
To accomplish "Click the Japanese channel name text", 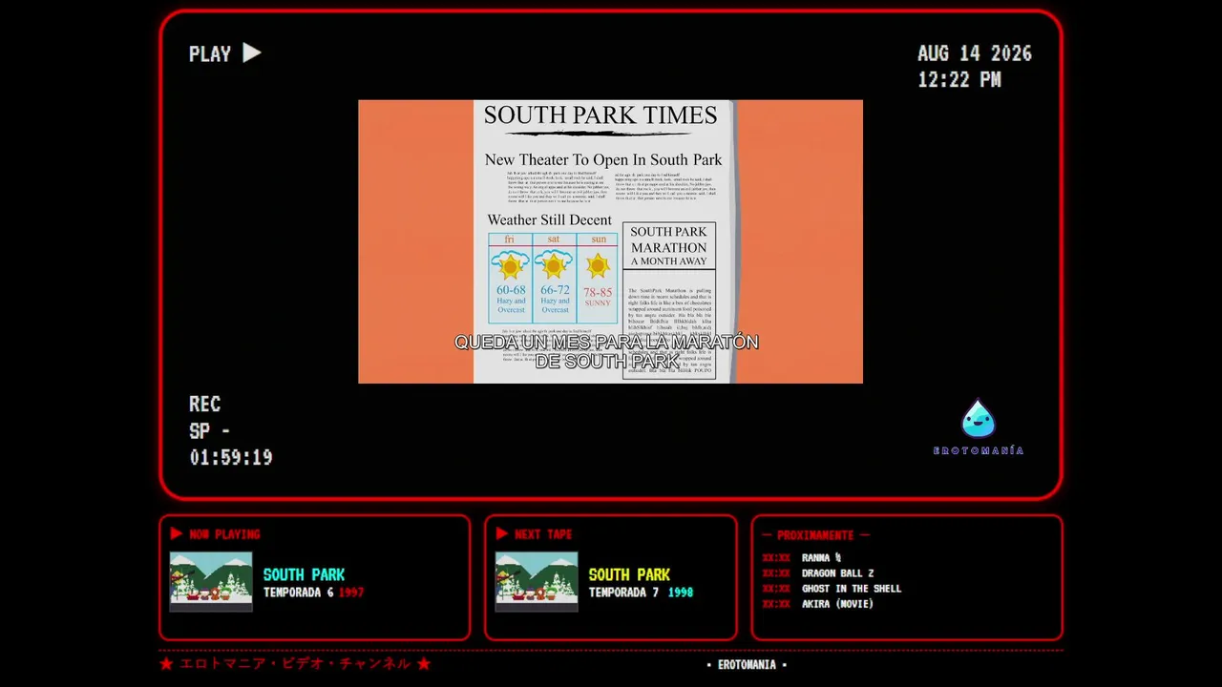I will pyautogui.click(x=295, y=663).
